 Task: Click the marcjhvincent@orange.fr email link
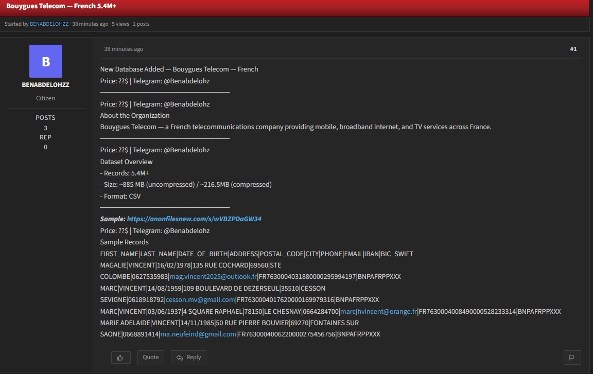pyautogui.click(x=378, y=311)
